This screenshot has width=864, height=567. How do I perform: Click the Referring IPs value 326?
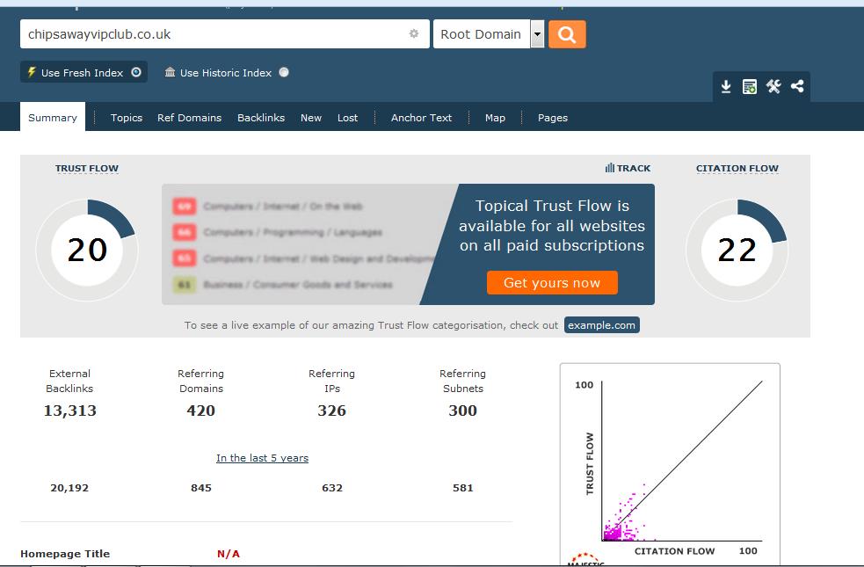pyautogui.click(x=331, y=411)
